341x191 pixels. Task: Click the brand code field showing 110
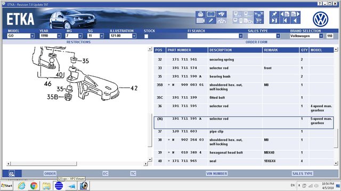[329, 36]
